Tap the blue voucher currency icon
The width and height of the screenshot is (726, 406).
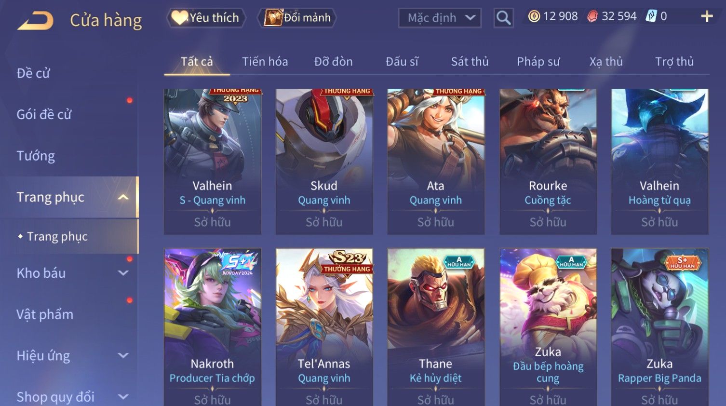pos(651,16)
